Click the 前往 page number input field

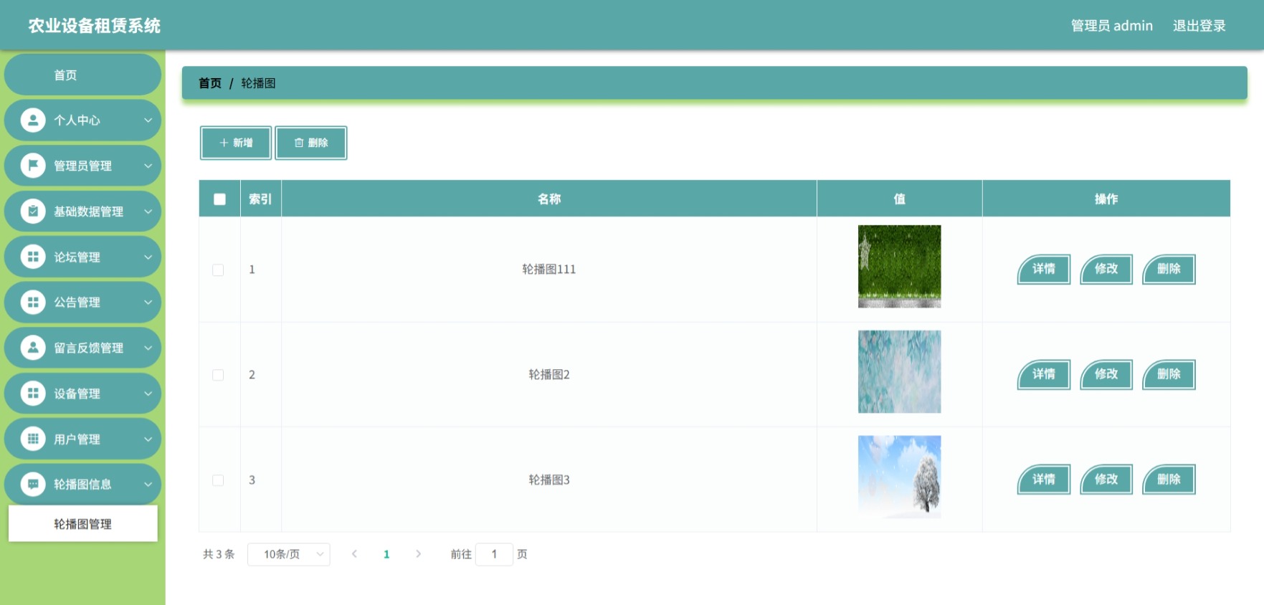pos(494,554)
